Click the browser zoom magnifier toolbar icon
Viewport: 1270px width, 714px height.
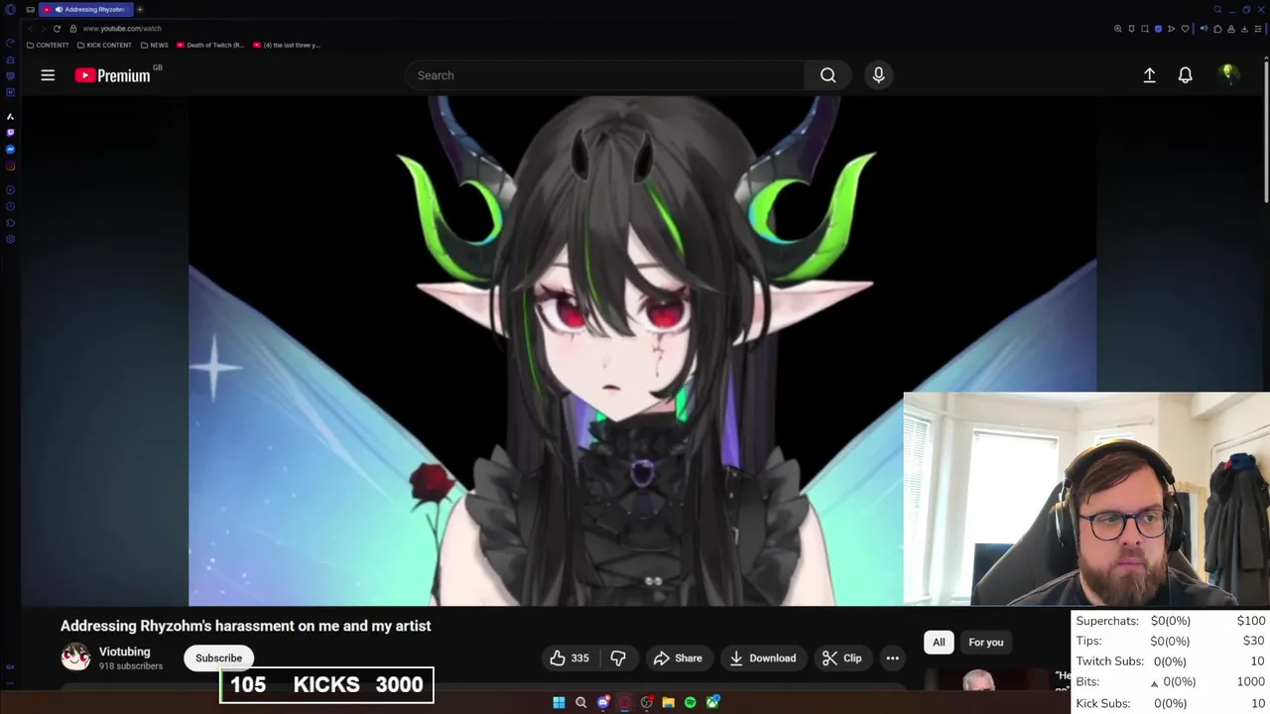tap(1118, 29)
